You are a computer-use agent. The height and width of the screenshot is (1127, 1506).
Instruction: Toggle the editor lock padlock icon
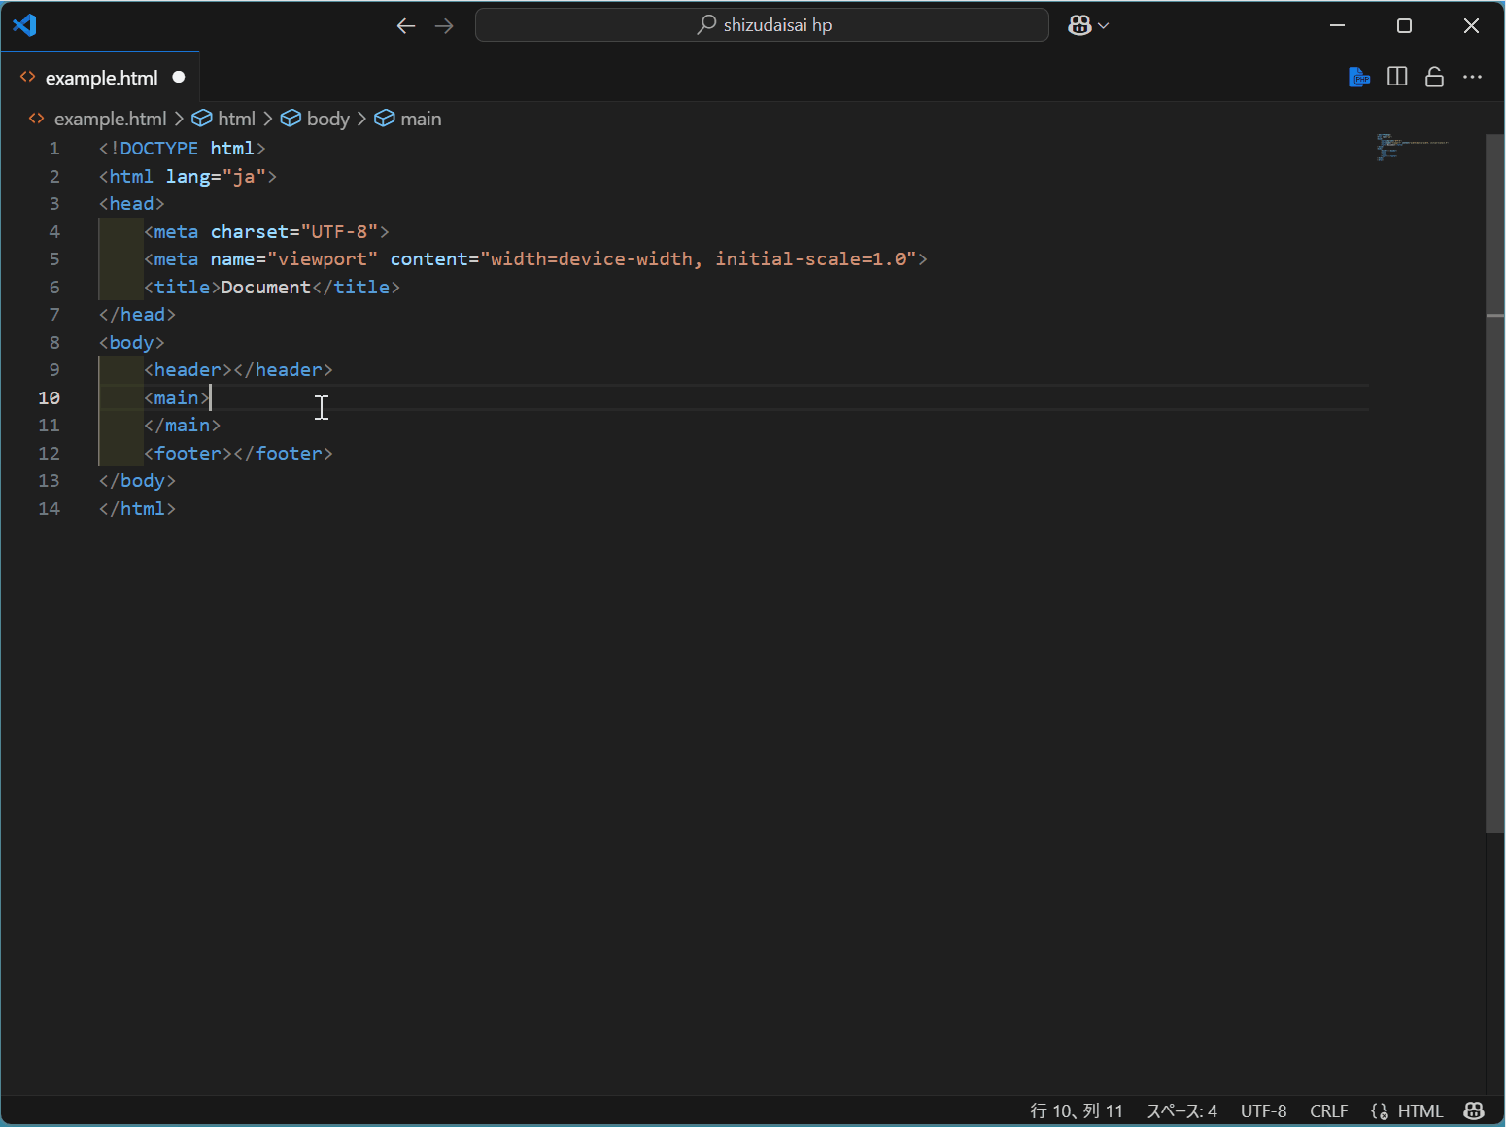[x=1434, y=77]
